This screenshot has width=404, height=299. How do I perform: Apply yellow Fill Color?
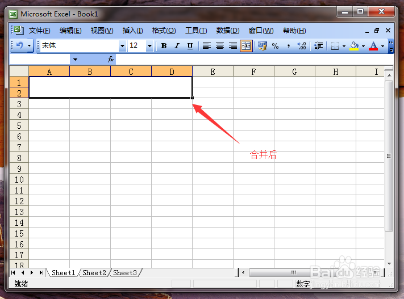pyautogui.click(x=354, y=46)
